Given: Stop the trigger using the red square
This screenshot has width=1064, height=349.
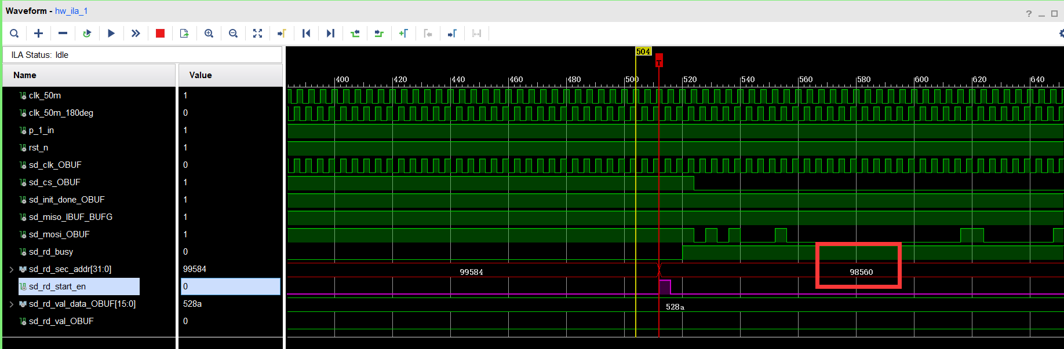Looking at the screenshot, I should pos(160,34).
